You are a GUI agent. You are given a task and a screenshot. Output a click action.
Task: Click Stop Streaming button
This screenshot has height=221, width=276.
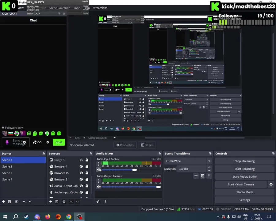[244, 161]
